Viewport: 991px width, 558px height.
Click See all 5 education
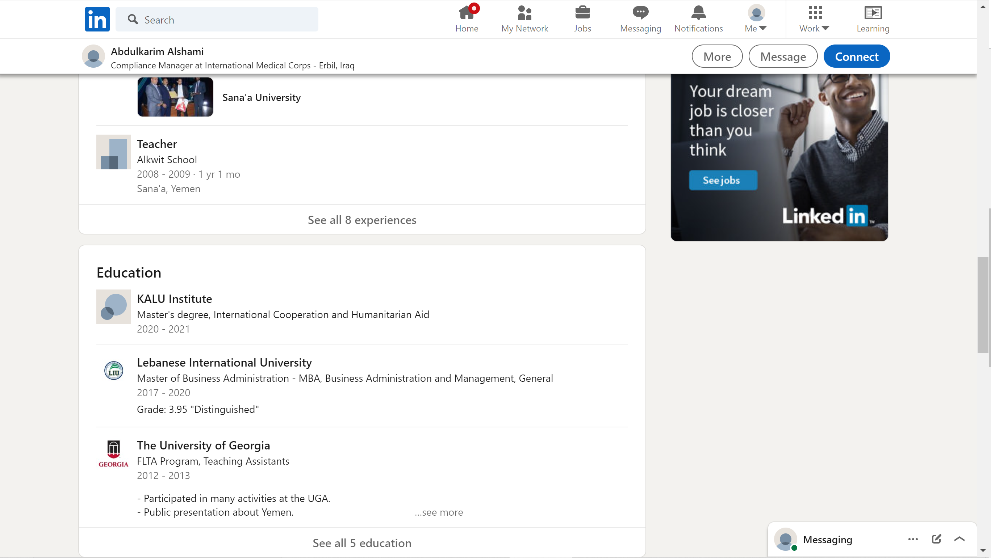click(361, 543)
